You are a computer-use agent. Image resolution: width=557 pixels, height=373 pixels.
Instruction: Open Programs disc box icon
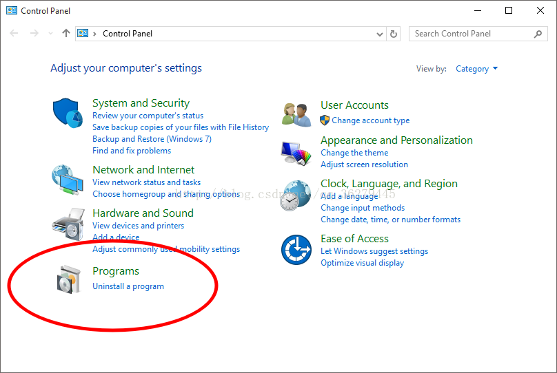(x=68, y=279)
